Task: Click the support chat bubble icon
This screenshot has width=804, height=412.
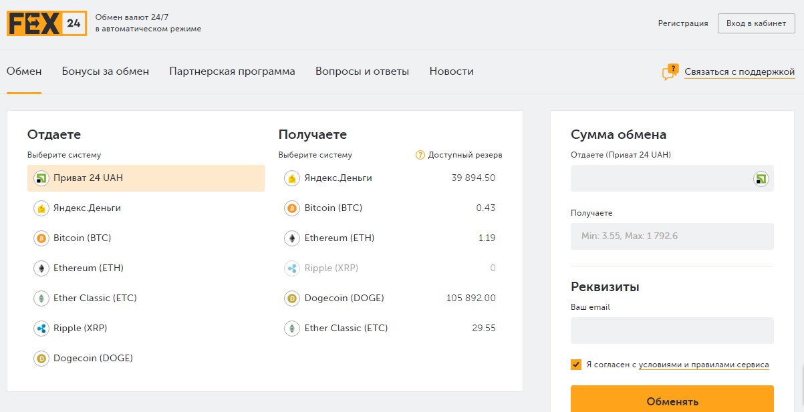Action: tap(670, 72)
